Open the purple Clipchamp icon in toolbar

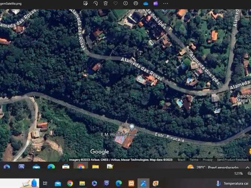(x=156, y=3)
